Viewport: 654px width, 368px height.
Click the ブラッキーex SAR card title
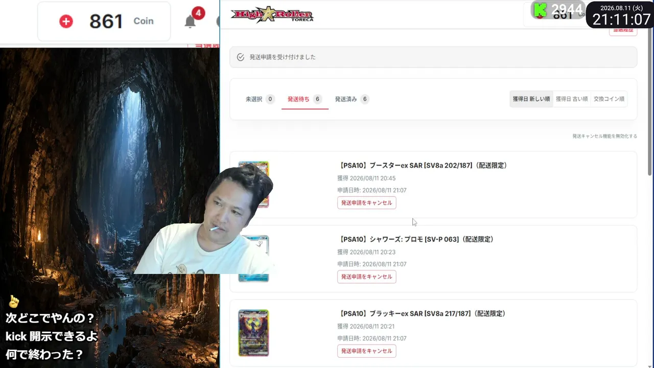tap(423, 313)
